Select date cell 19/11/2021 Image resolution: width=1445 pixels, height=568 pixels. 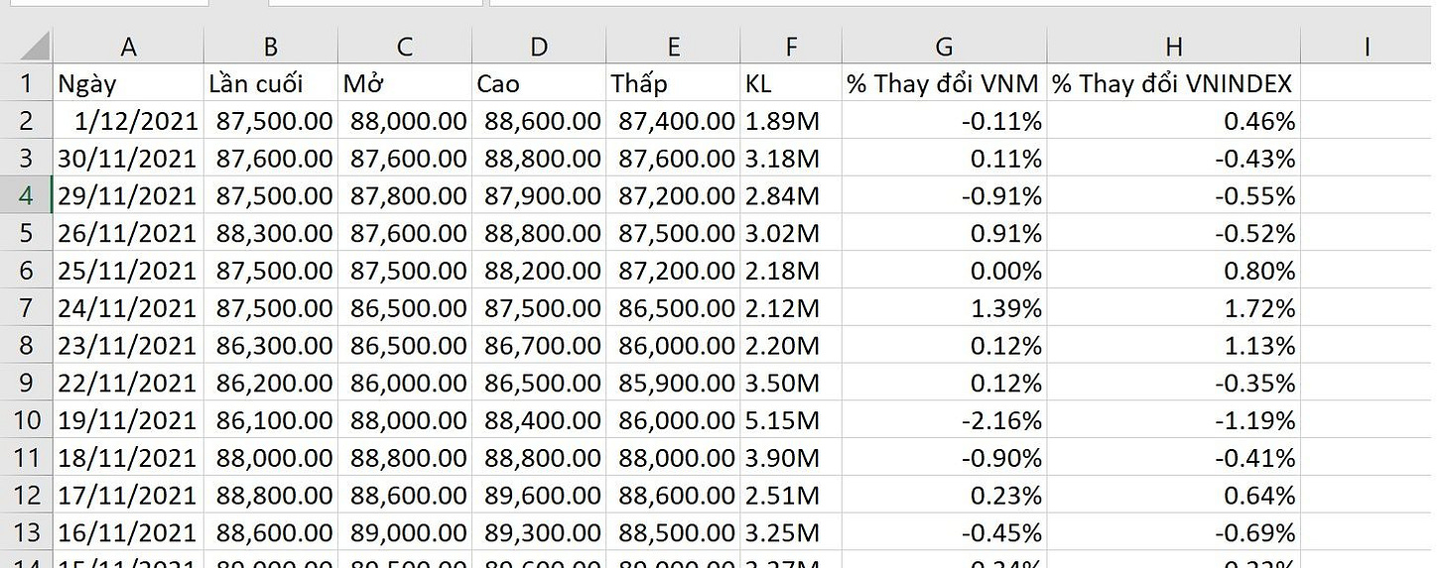(x=128, y=420)
